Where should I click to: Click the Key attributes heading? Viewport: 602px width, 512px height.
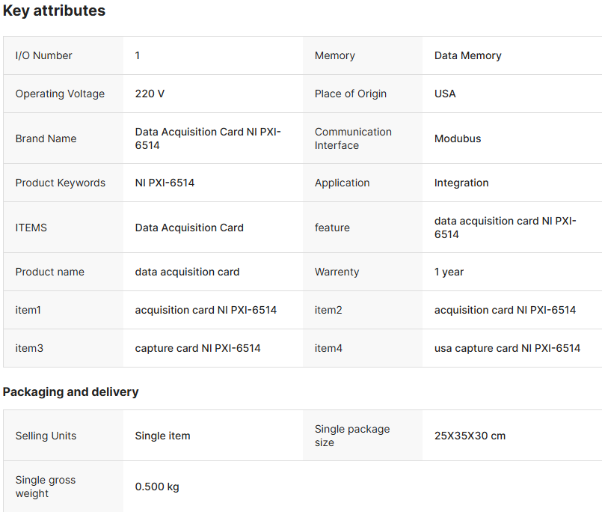54,11
